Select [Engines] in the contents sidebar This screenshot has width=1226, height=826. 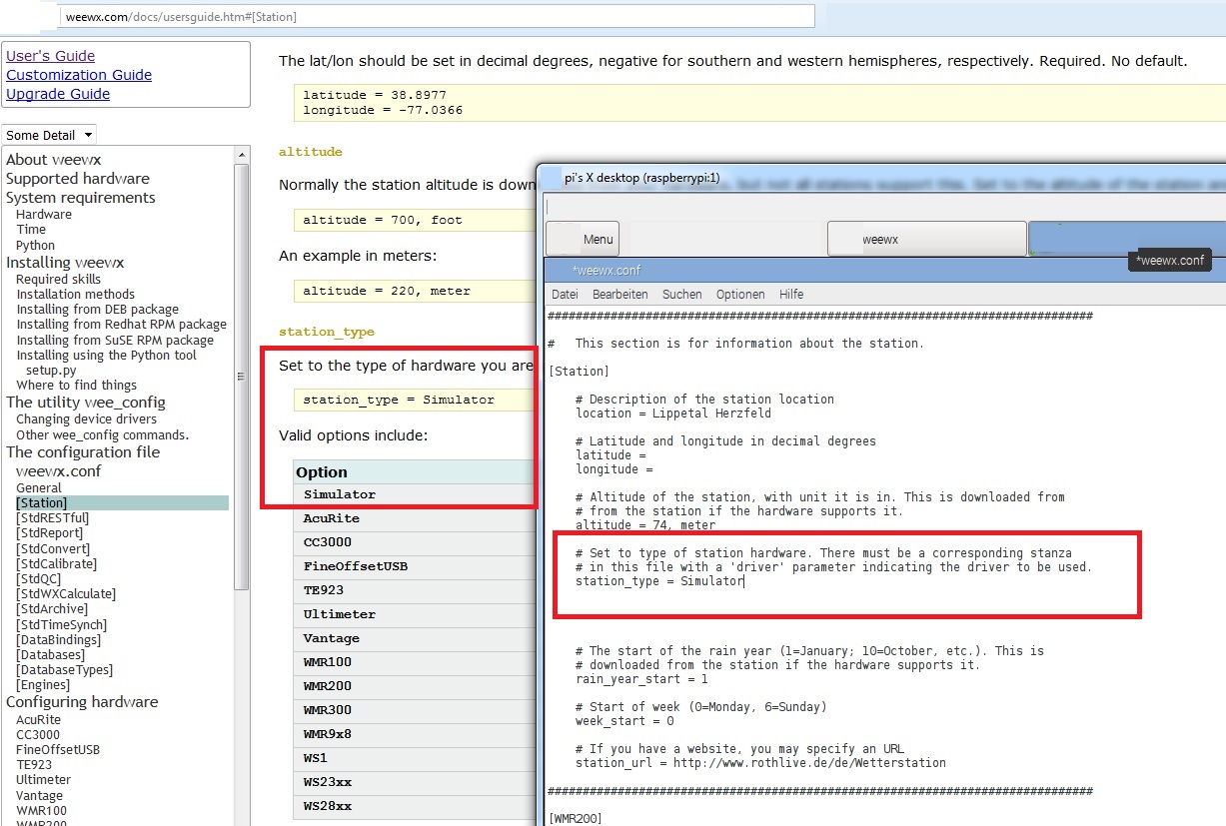click(x=43, y=684)
